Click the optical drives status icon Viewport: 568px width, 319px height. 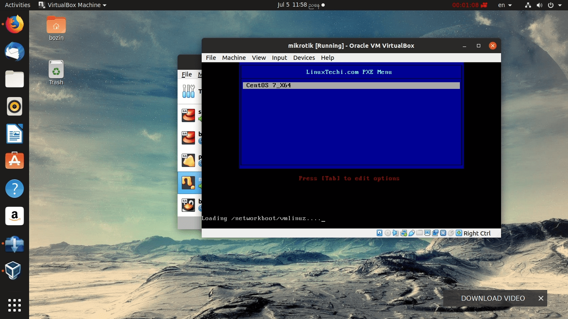[x=388, y=233]
